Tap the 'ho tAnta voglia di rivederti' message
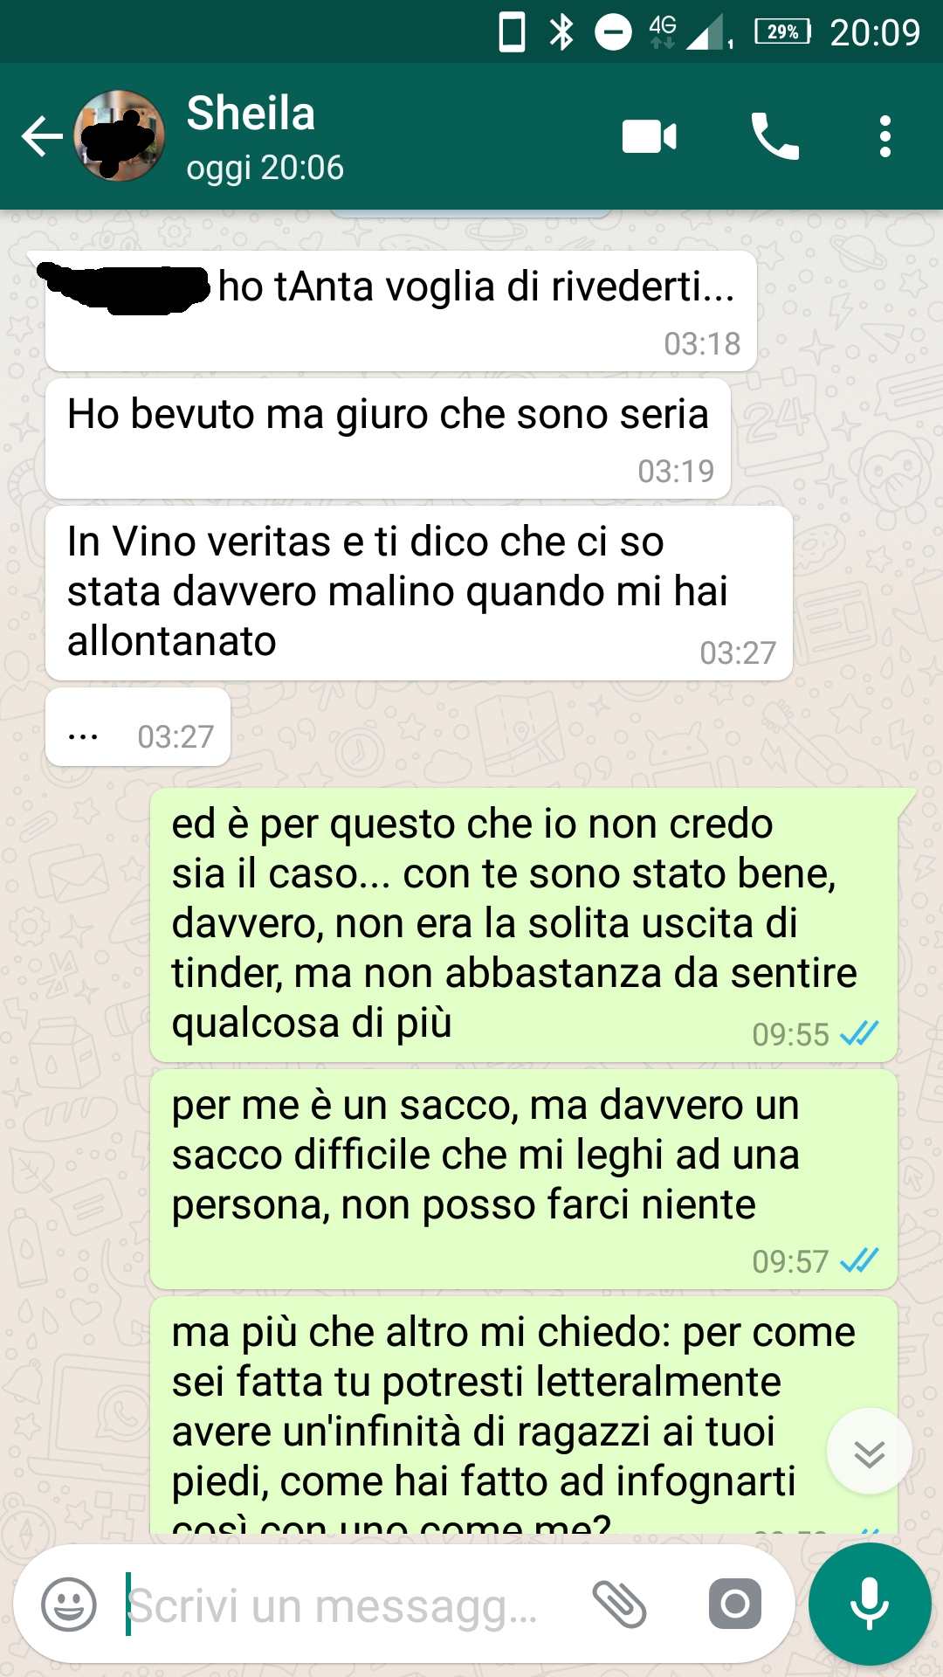 (x=401, y=311)
